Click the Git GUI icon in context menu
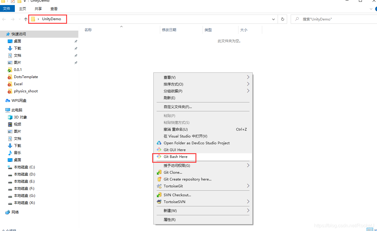This screenshot has height=231, width=377. (x=159, y=150)
